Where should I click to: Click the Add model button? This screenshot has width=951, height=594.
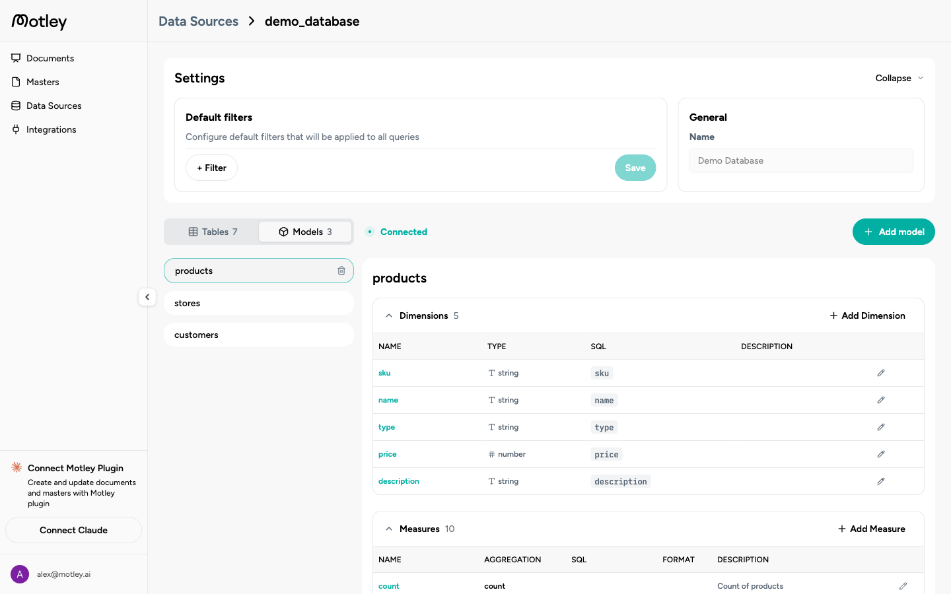click(894, 232)
